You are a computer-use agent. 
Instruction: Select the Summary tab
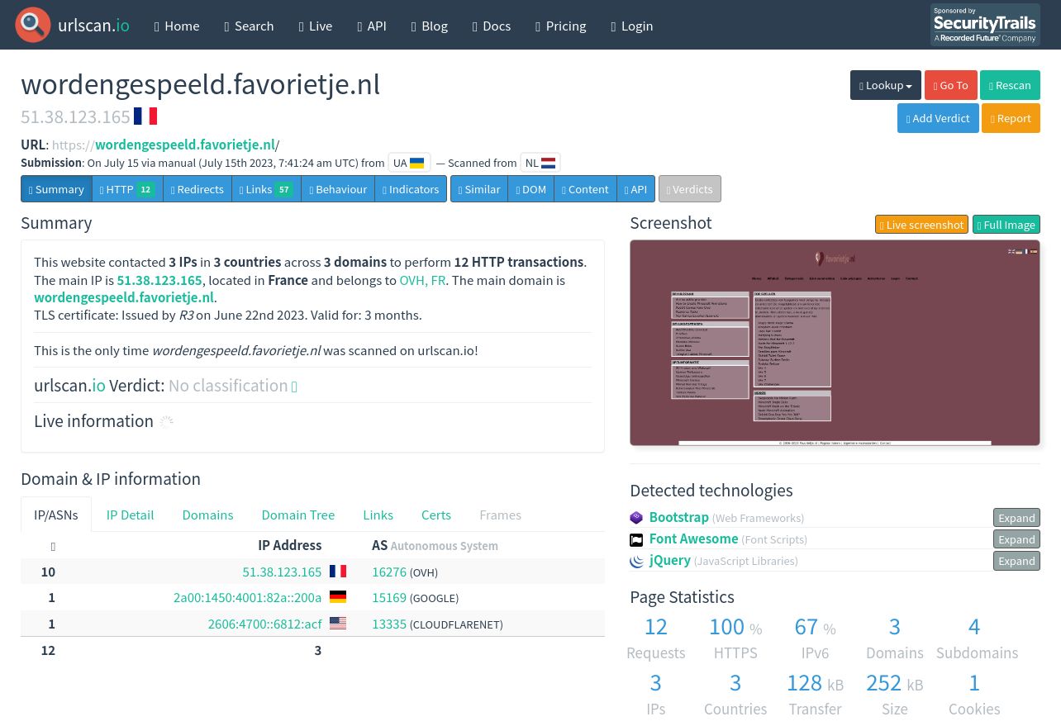coord(56,189)
